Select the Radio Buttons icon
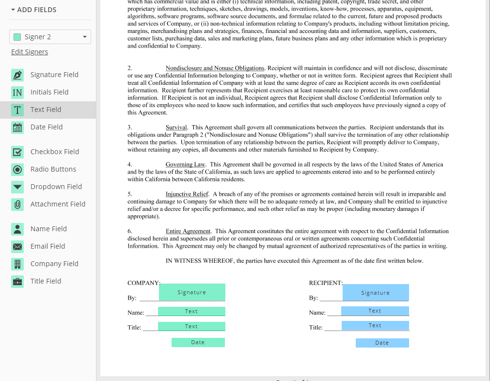490x381 pixels. pos(17,170)
